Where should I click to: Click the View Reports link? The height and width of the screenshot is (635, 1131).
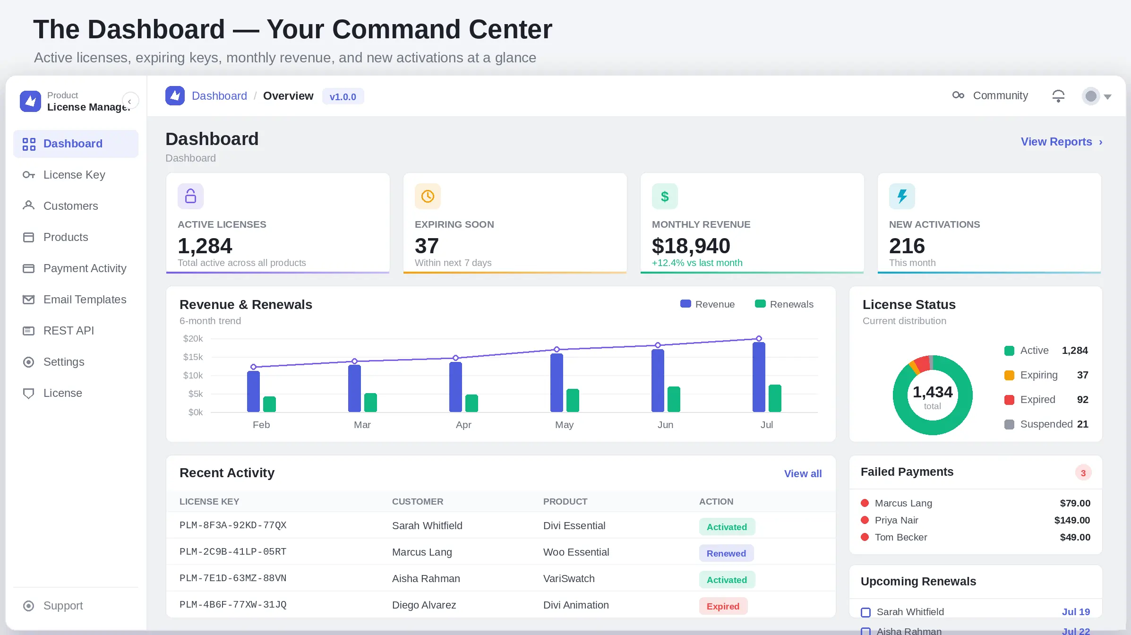point(1062,142)
